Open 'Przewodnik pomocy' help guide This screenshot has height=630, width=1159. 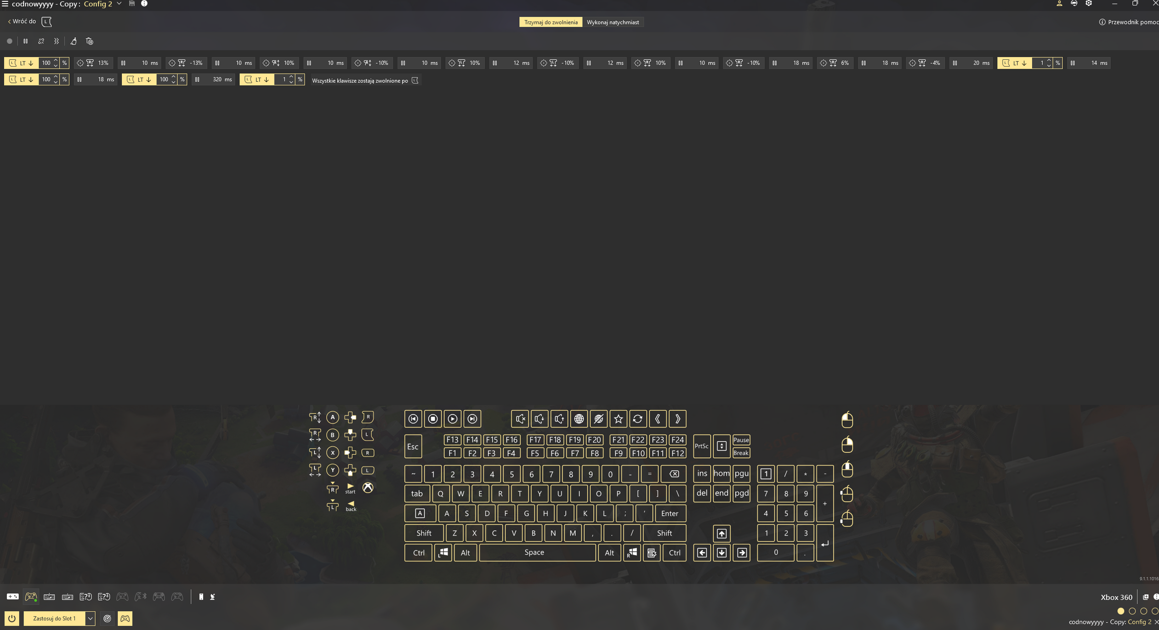coord(1129,22)
